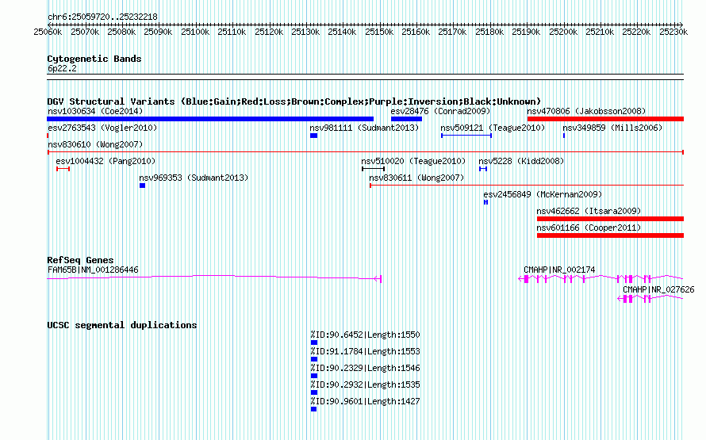Select the nsv510020 (Teague2010) black variant glyph
This screenshot has width=706, height=440.
click(374, 169)
